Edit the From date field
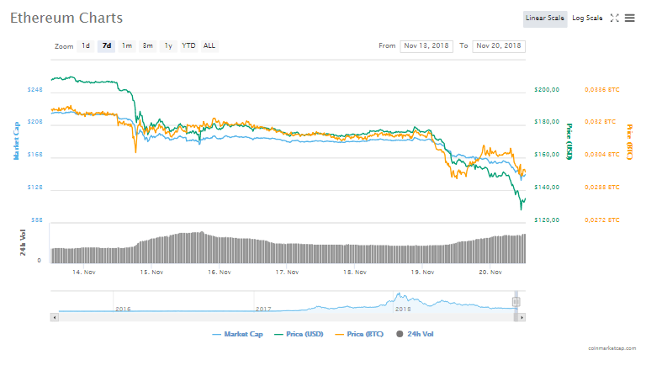Viewport: 646px width, 381px height. (x=426, y=46)
